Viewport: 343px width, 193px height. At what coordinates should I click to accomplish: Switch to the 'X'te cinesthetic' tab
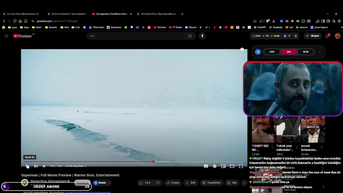click(67, 14)
